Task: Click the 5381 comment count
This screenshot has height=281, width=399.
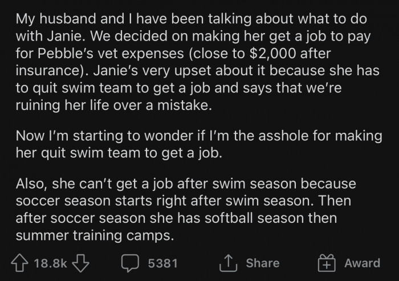Action: point(162,263)
